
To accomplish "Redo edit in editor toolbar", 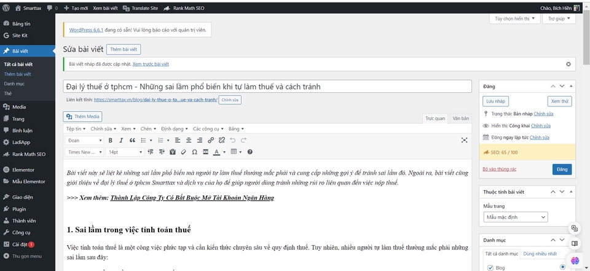I will coord(243,140).
